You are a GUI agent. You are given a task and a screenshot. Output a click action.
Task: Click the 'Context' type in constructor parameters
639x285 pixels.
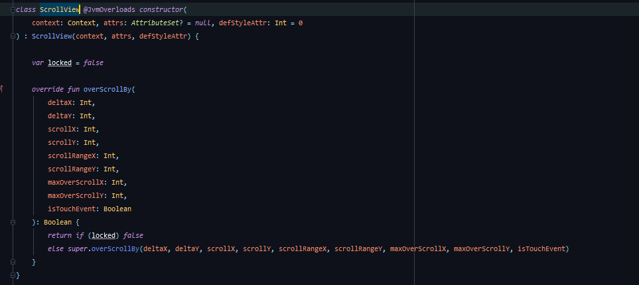pos(82,23)
